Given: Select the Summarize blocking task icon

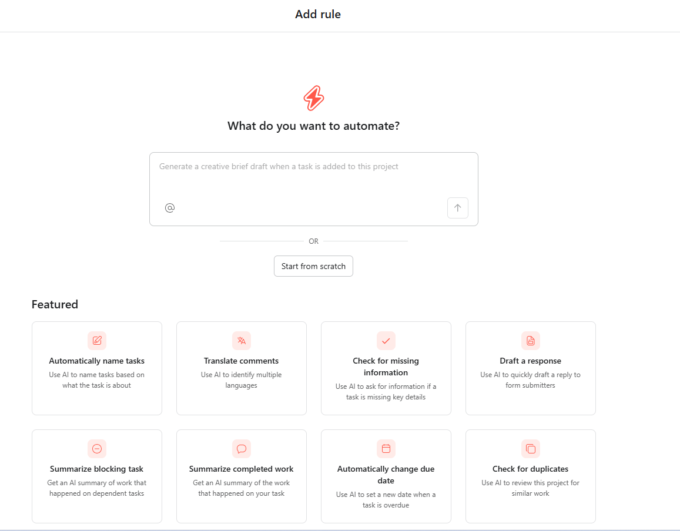Looking at the screenshot, I should [x=96, y=449].
